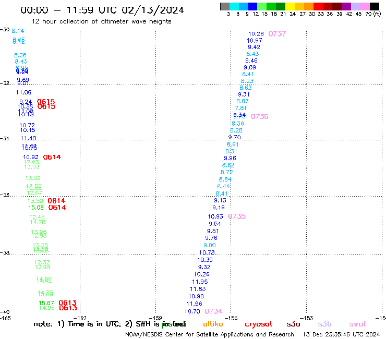The width and height of the screenshot is (386, 339).
Task: Click the pink 70 ft color scale swatch
Action: 365,6
